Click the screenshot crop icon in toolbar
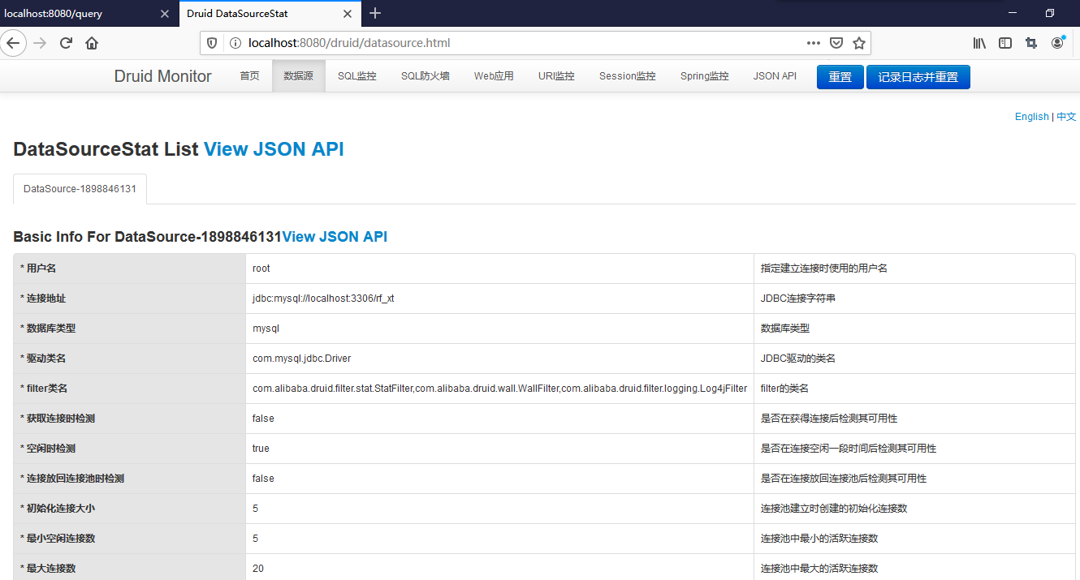 point(1031,43)
